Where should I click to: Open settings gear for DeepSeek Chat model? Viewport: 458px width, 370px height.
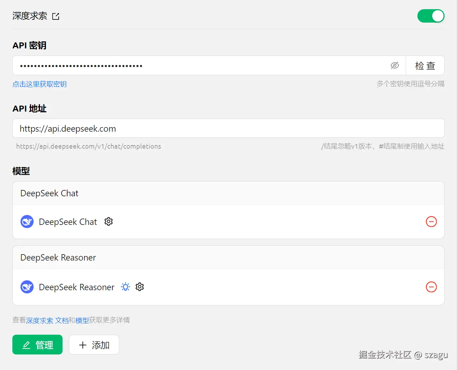click(x=108, y=221)
